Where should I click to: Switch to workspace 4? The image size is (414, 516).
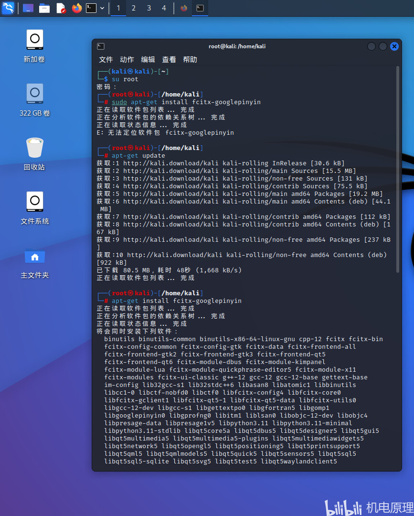[164, 8]
